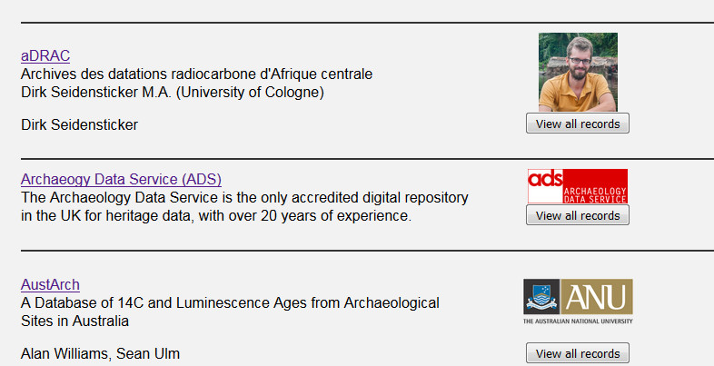
Task: View all records for AustArch
Action: click(577, 354)
